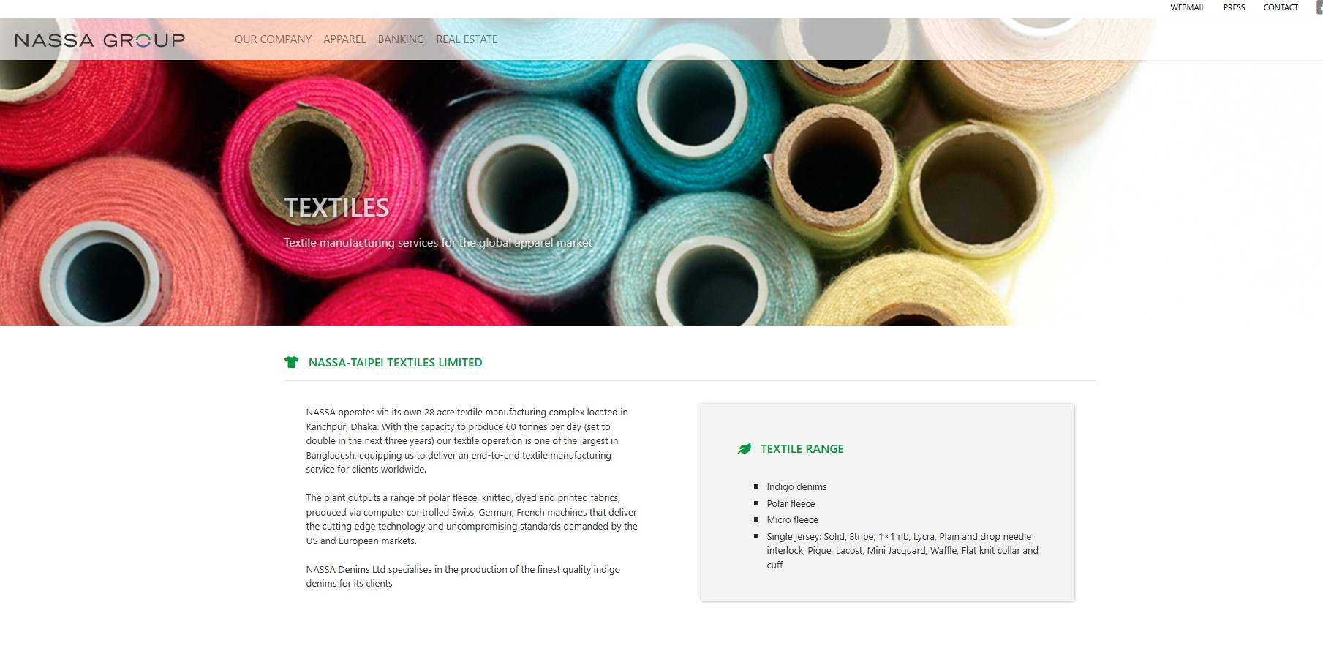Click the NASSA GROUP logo
The image size is (1323, 651).
[x=100, y=40]
